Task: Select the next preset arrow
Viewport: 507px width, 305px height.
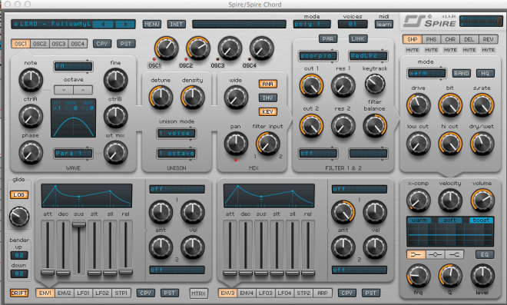Action: click(x=125, y=24)
